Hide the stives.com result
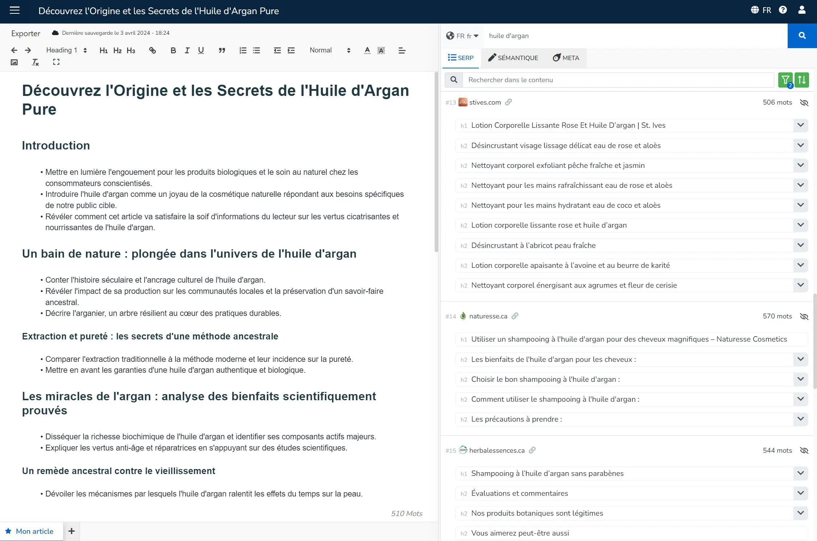 coord(804,103)
